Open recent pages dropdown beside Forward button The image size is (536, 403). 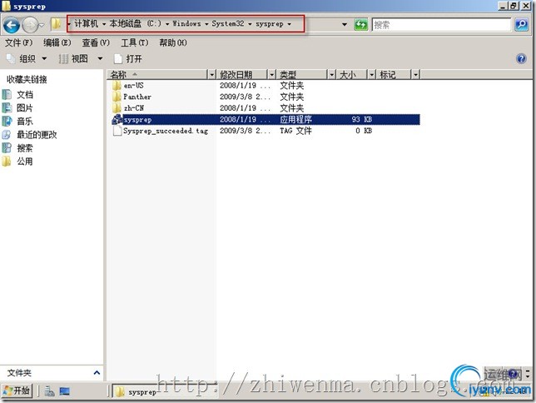42,25
